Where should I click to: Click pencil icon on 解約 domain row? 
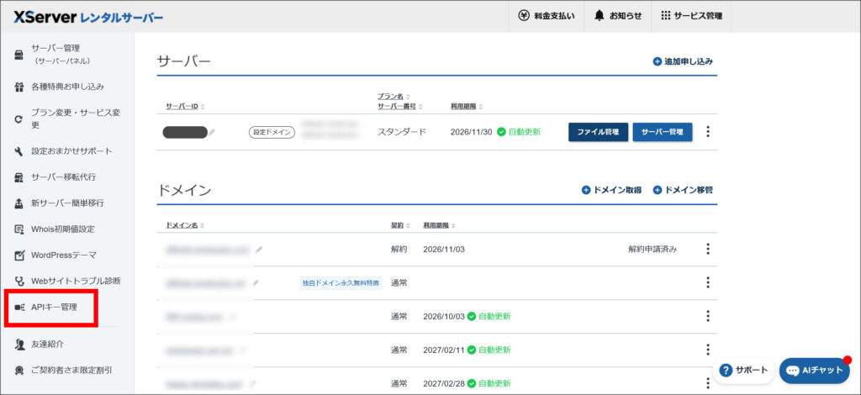(259, 250)
